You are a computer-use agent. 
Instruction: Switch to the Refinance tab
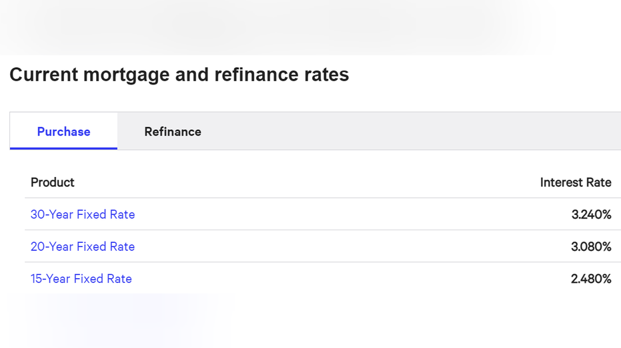coord(173,132)
